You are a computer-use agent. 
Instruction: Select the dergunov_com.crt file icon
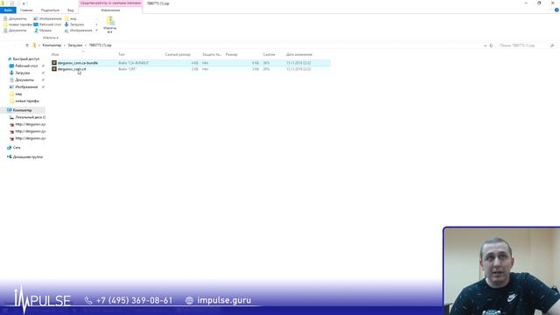pos(54,69)
